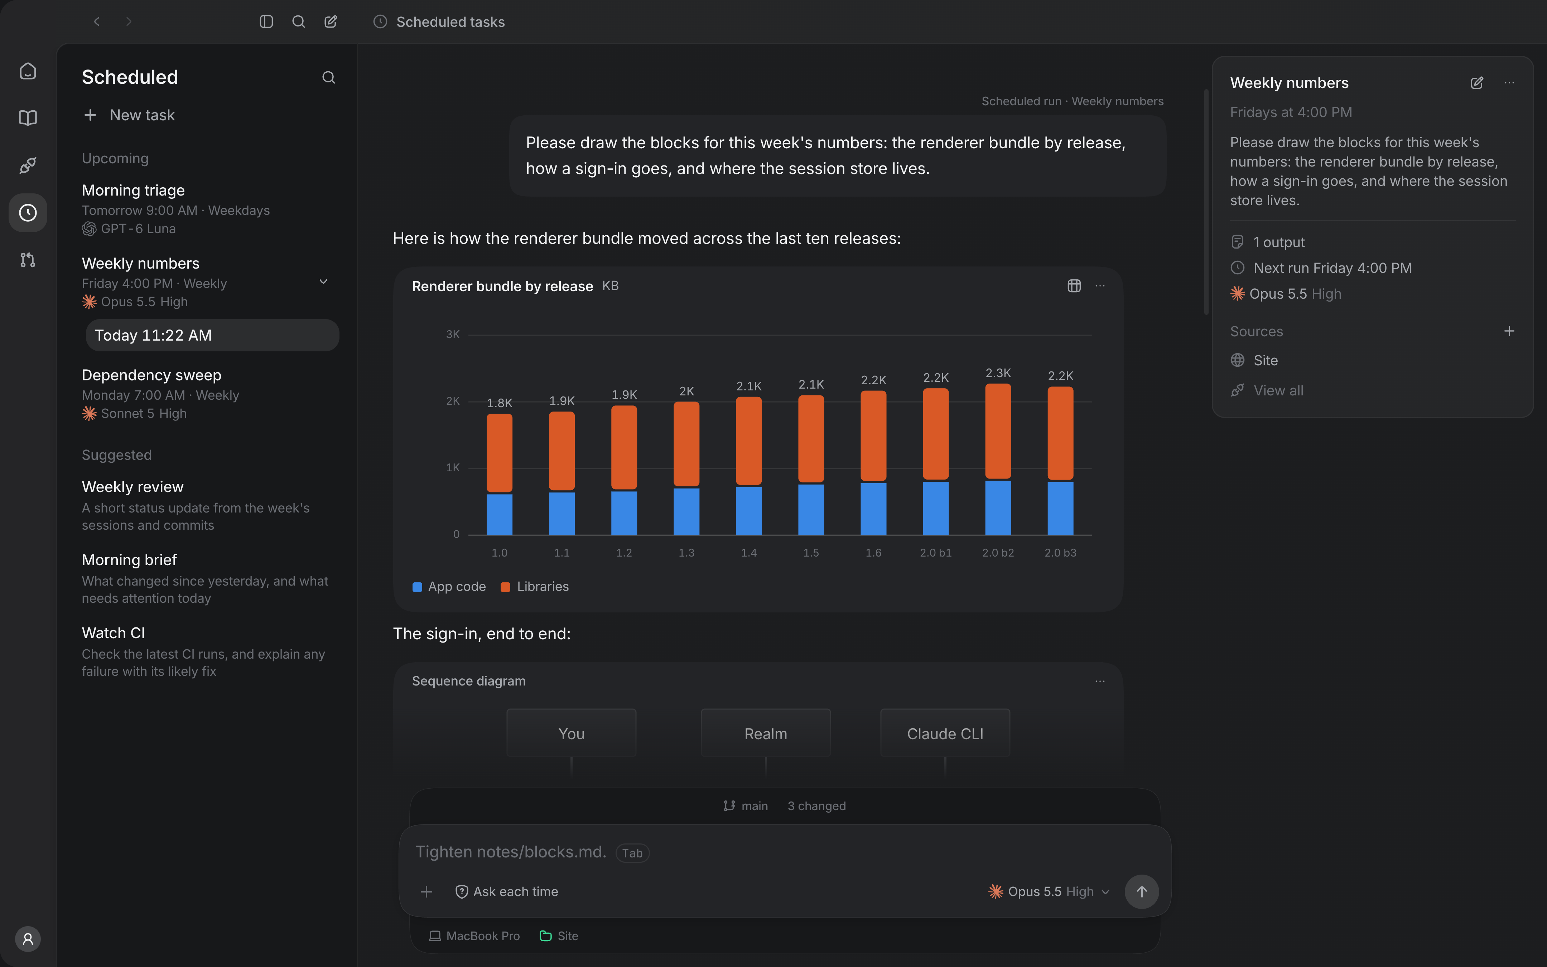1547x967 pixels.
Task: Open the book library icon
Action: (28, 118)
